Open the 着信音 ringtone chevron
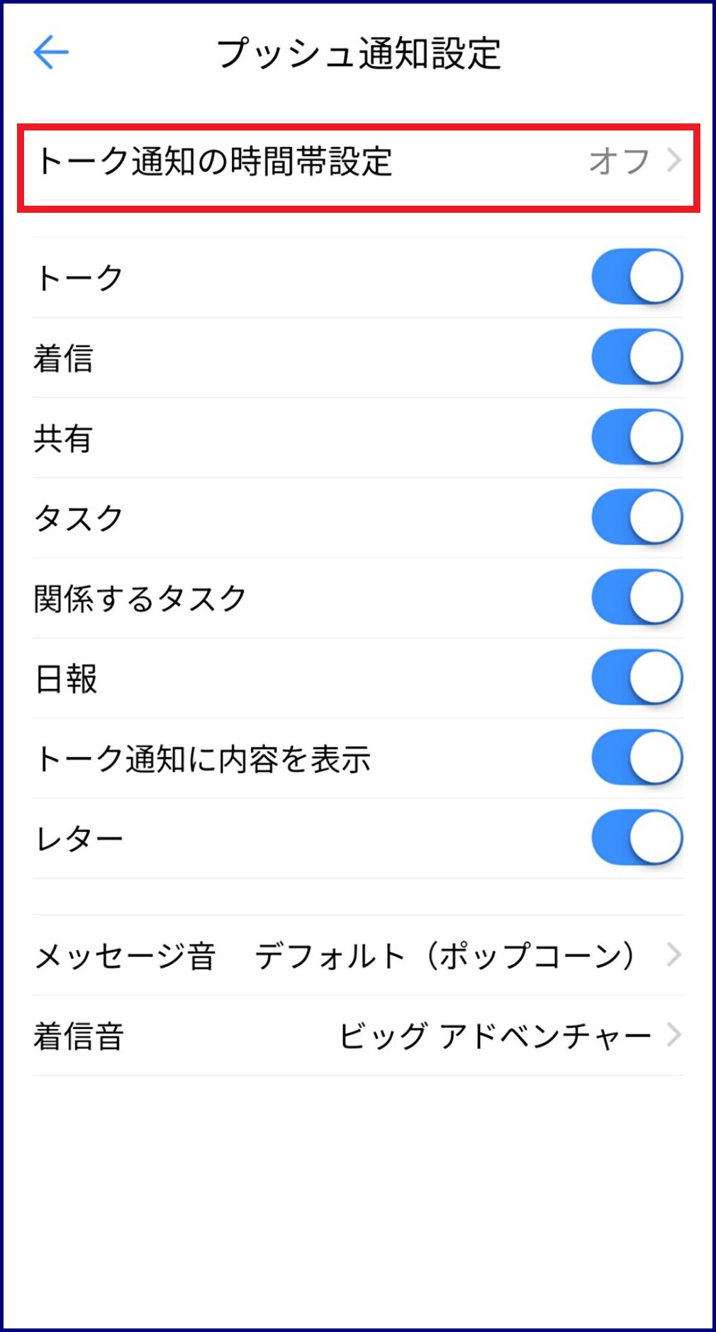716x1332 pixels. (x=674, y=1036)
